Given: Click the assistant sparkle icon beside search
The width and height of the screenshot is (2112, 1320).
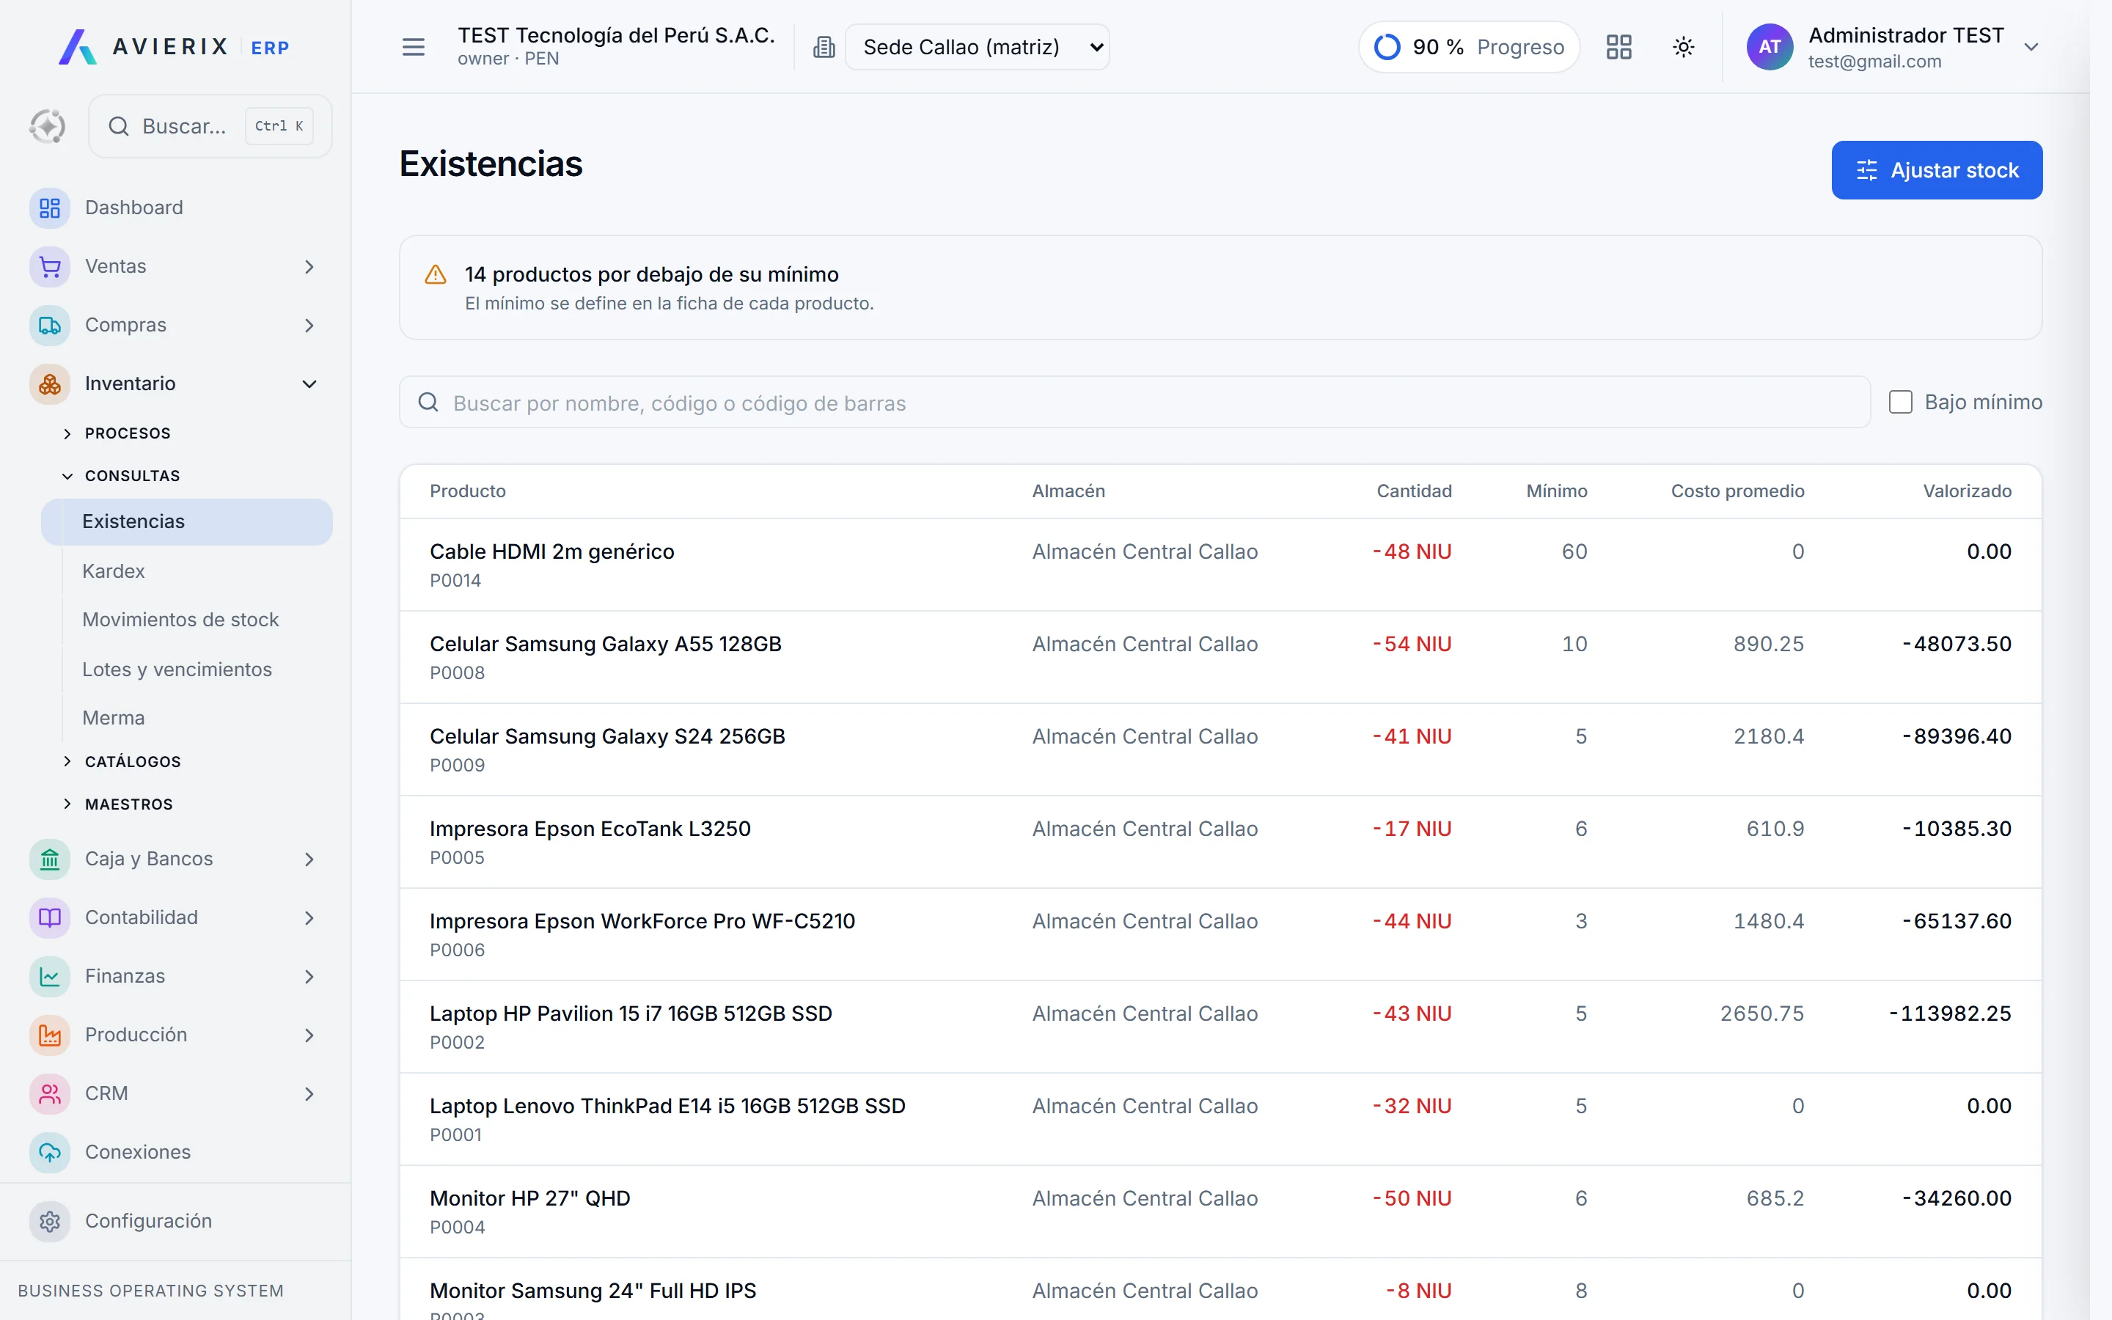Looking at the screenshot, I should [48, 127].
